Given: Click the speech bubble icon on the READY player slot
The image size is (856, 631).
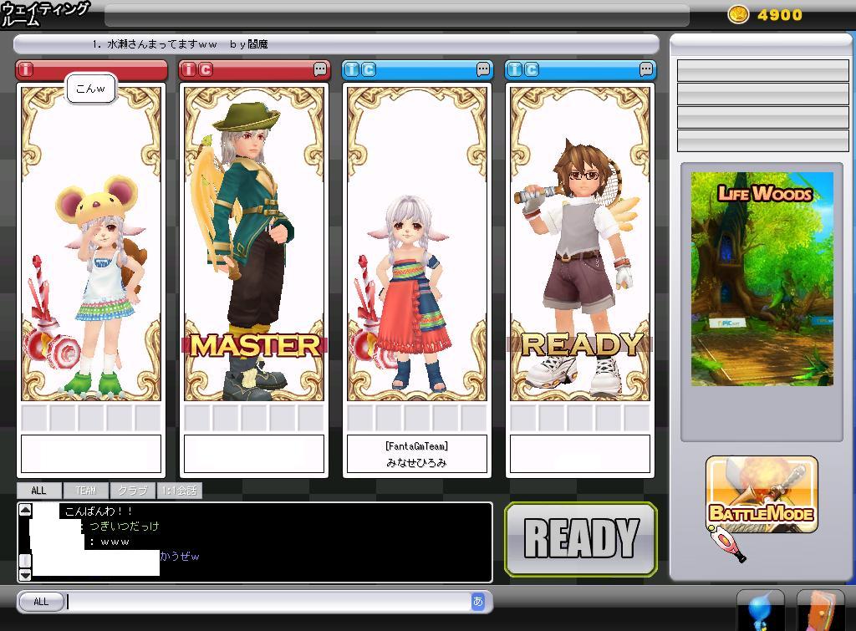Looking at the screenshot, I should click(x=646, y=69).
